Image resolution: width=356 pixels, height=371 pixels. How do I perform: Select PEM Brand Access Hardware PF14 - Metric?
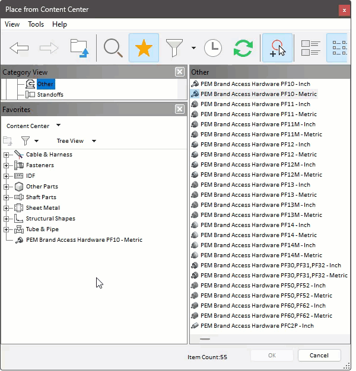(259, 235)
